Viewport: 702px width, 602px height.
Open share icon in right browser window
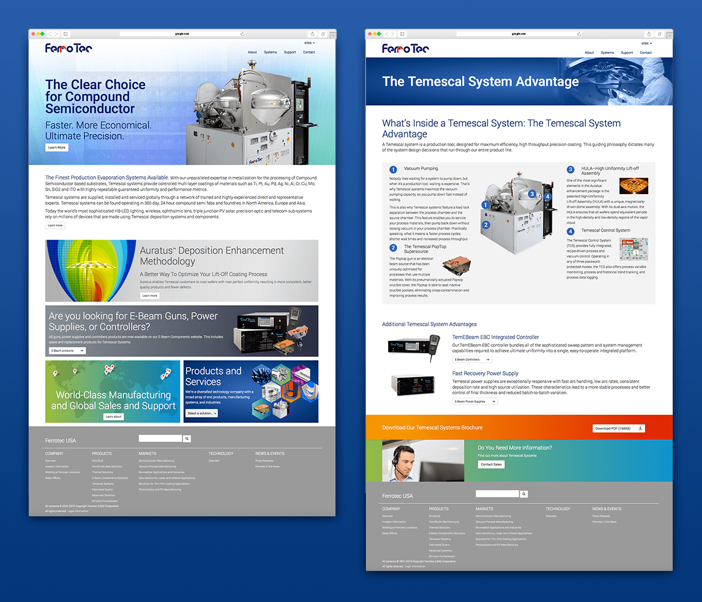point(649,34)
